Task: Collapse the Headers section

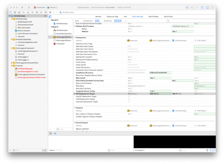Action: coord(75,108)
